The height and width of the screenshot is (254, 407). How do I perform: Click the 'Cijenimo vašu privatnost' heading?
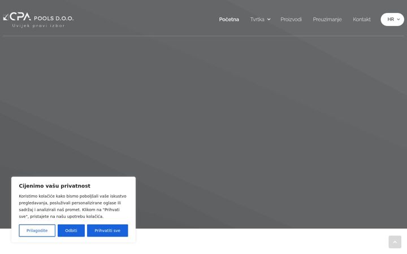54,186
